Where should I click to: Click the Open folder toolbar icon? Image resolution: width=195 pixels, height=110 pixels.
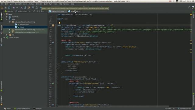point(2,8)
